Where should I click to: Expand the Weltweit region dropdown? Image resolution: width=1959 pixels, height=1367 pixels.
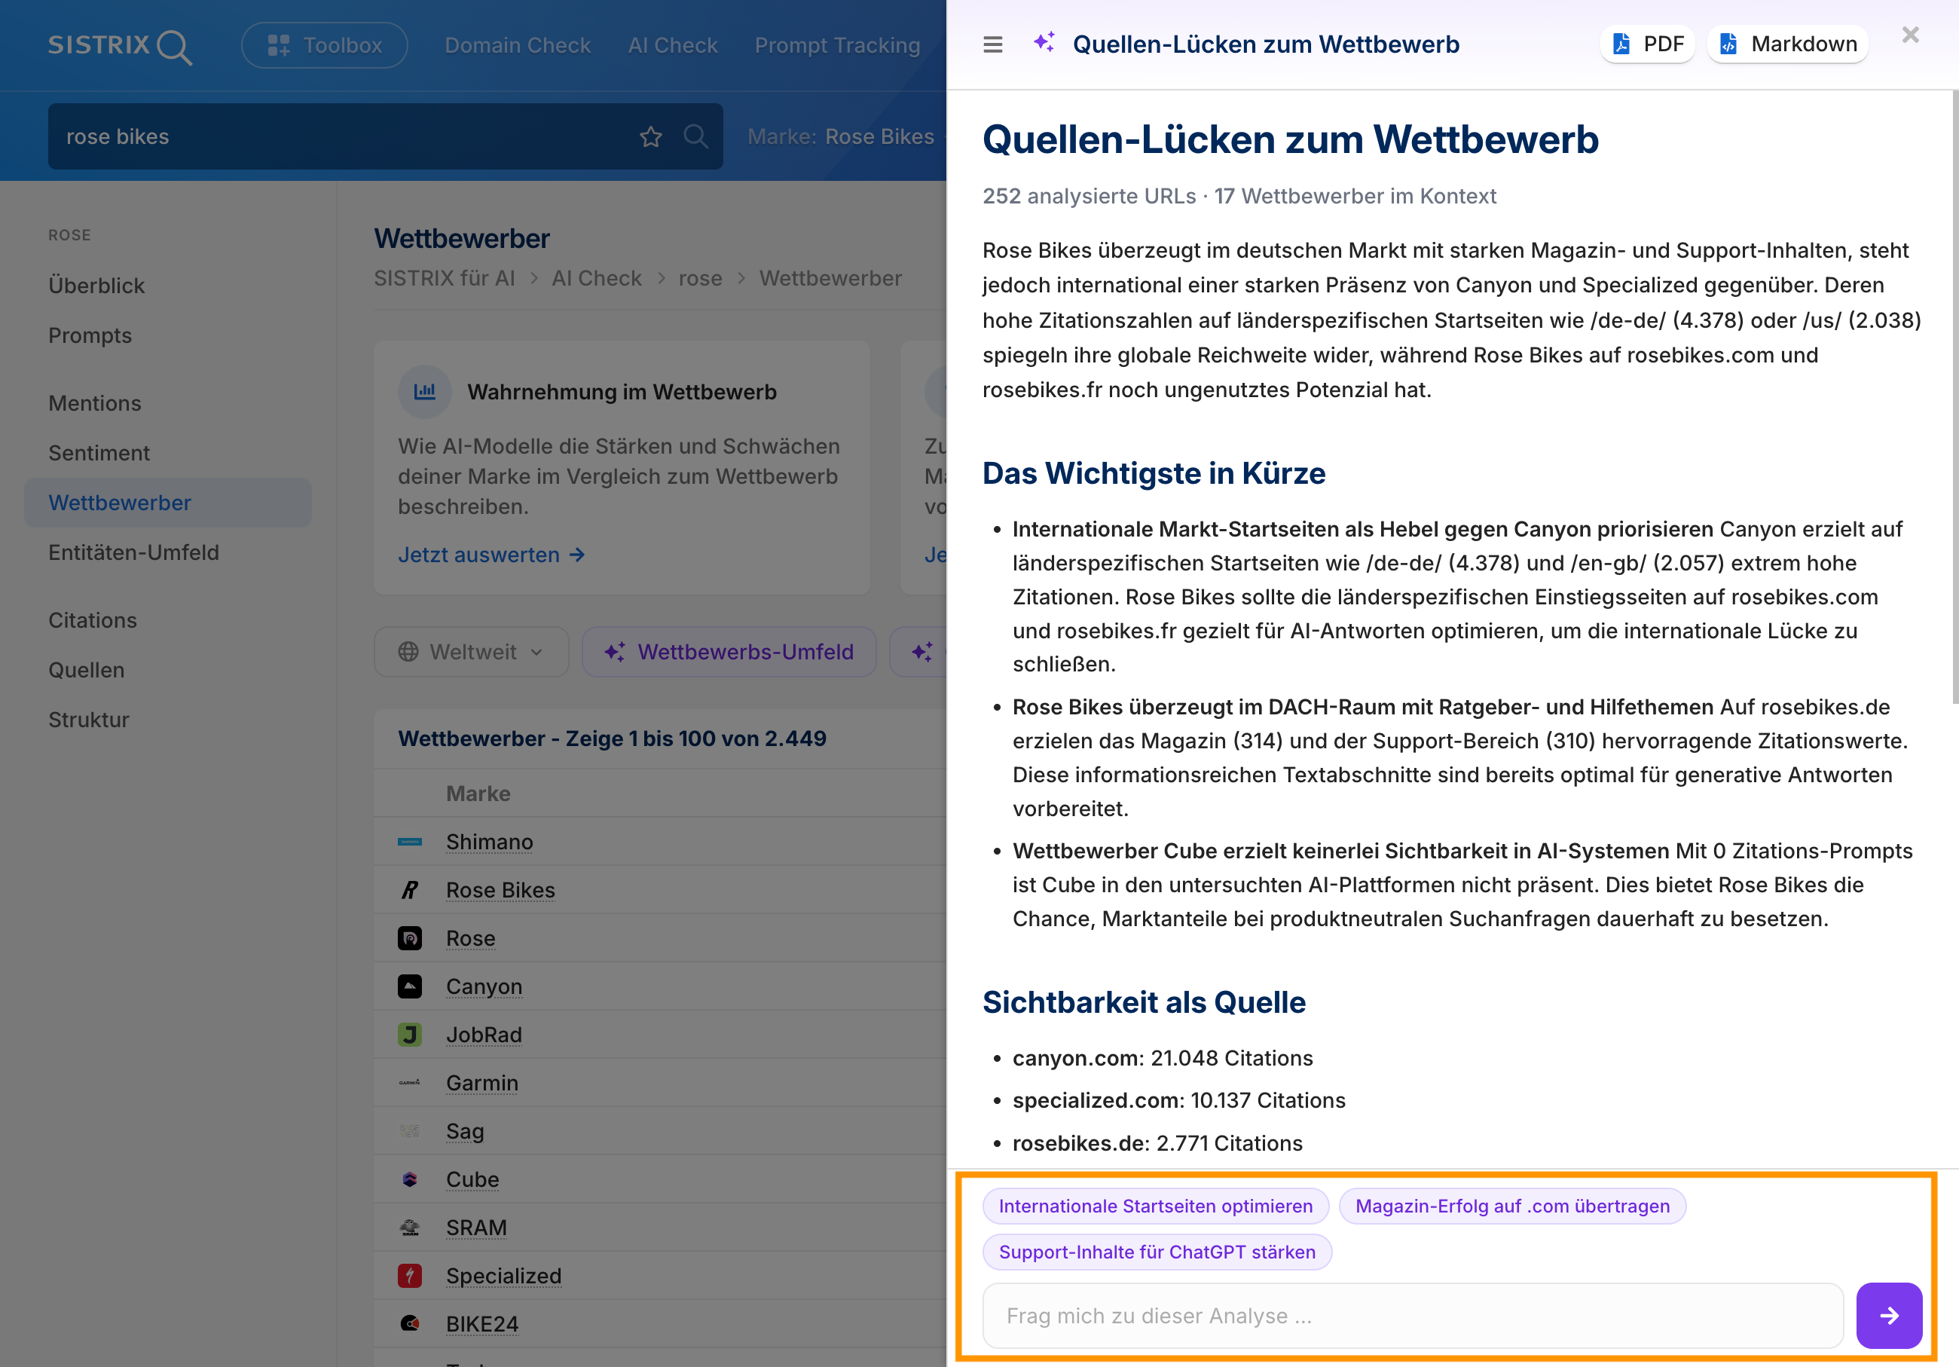[471, 652]
